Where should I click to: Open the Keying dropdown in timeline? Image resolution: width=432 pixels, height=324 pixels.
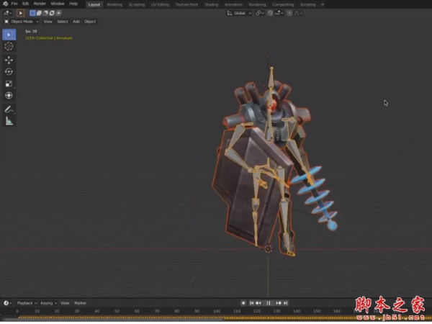(x=48, y=303)
